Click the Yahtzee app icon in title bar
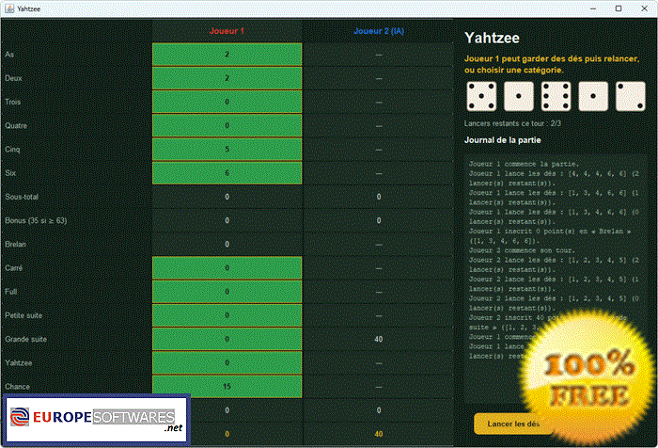 9,8
